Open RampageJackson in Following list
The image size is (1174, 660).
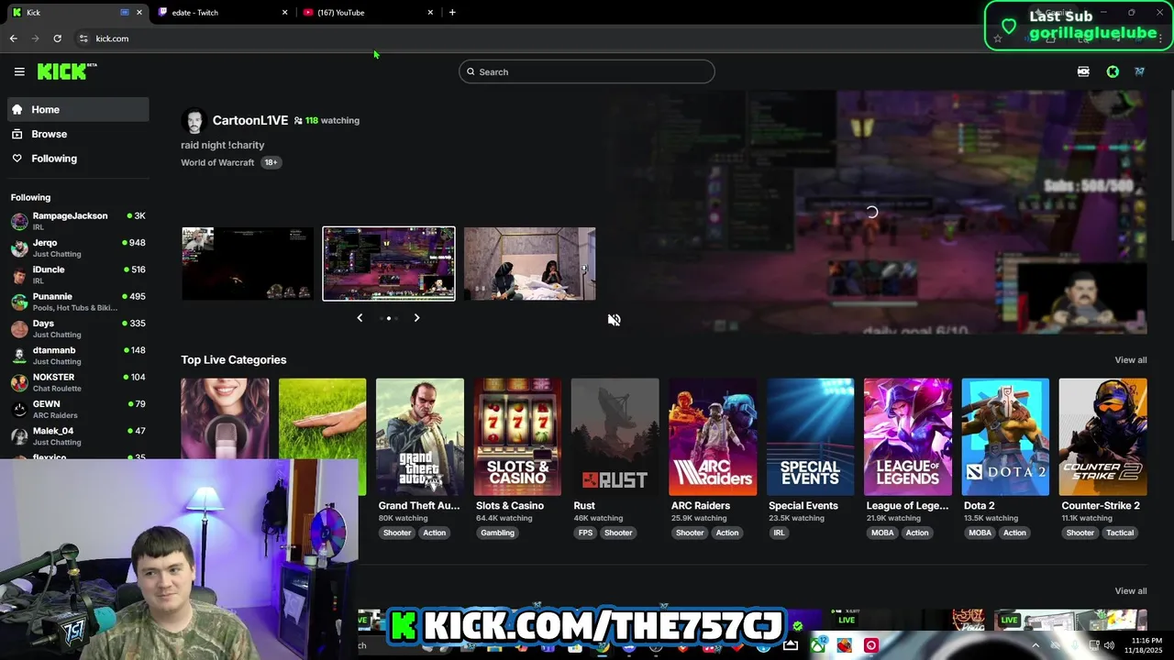pyautogui.click(x=77, y=221)
